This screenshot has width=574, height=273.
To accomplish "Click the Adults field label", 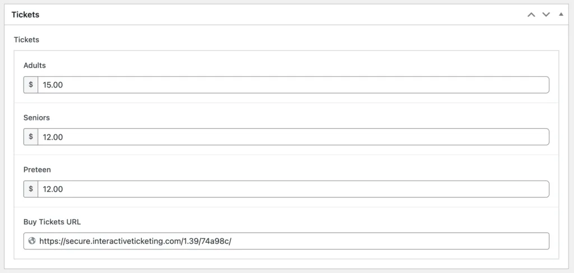I will tap(35, 66).
